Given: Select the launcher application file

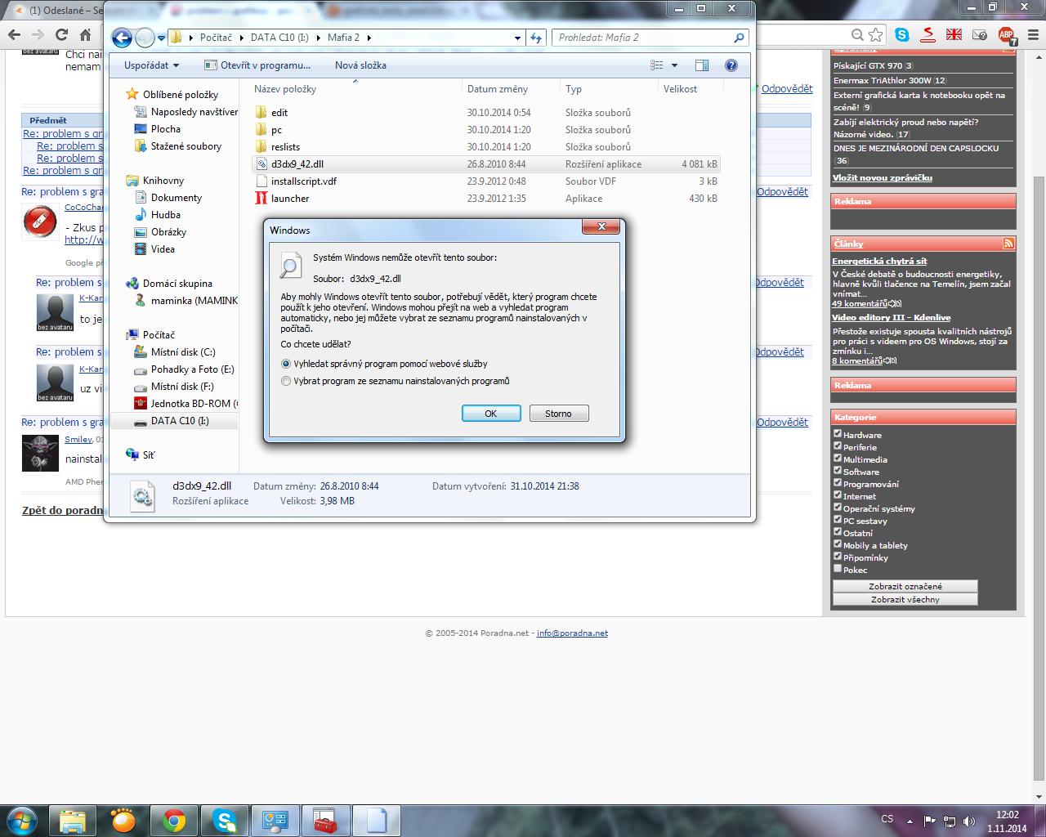Looking at the screenshot, I should (x=290, y=199).
